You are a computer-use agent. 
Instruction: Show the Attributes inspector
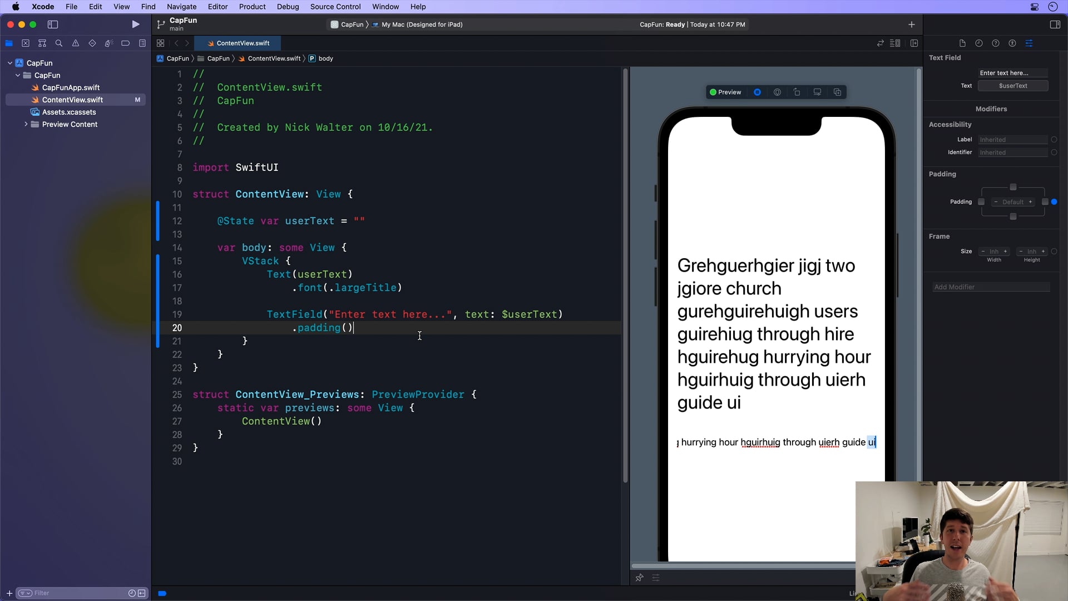(x=1029, y=43)
